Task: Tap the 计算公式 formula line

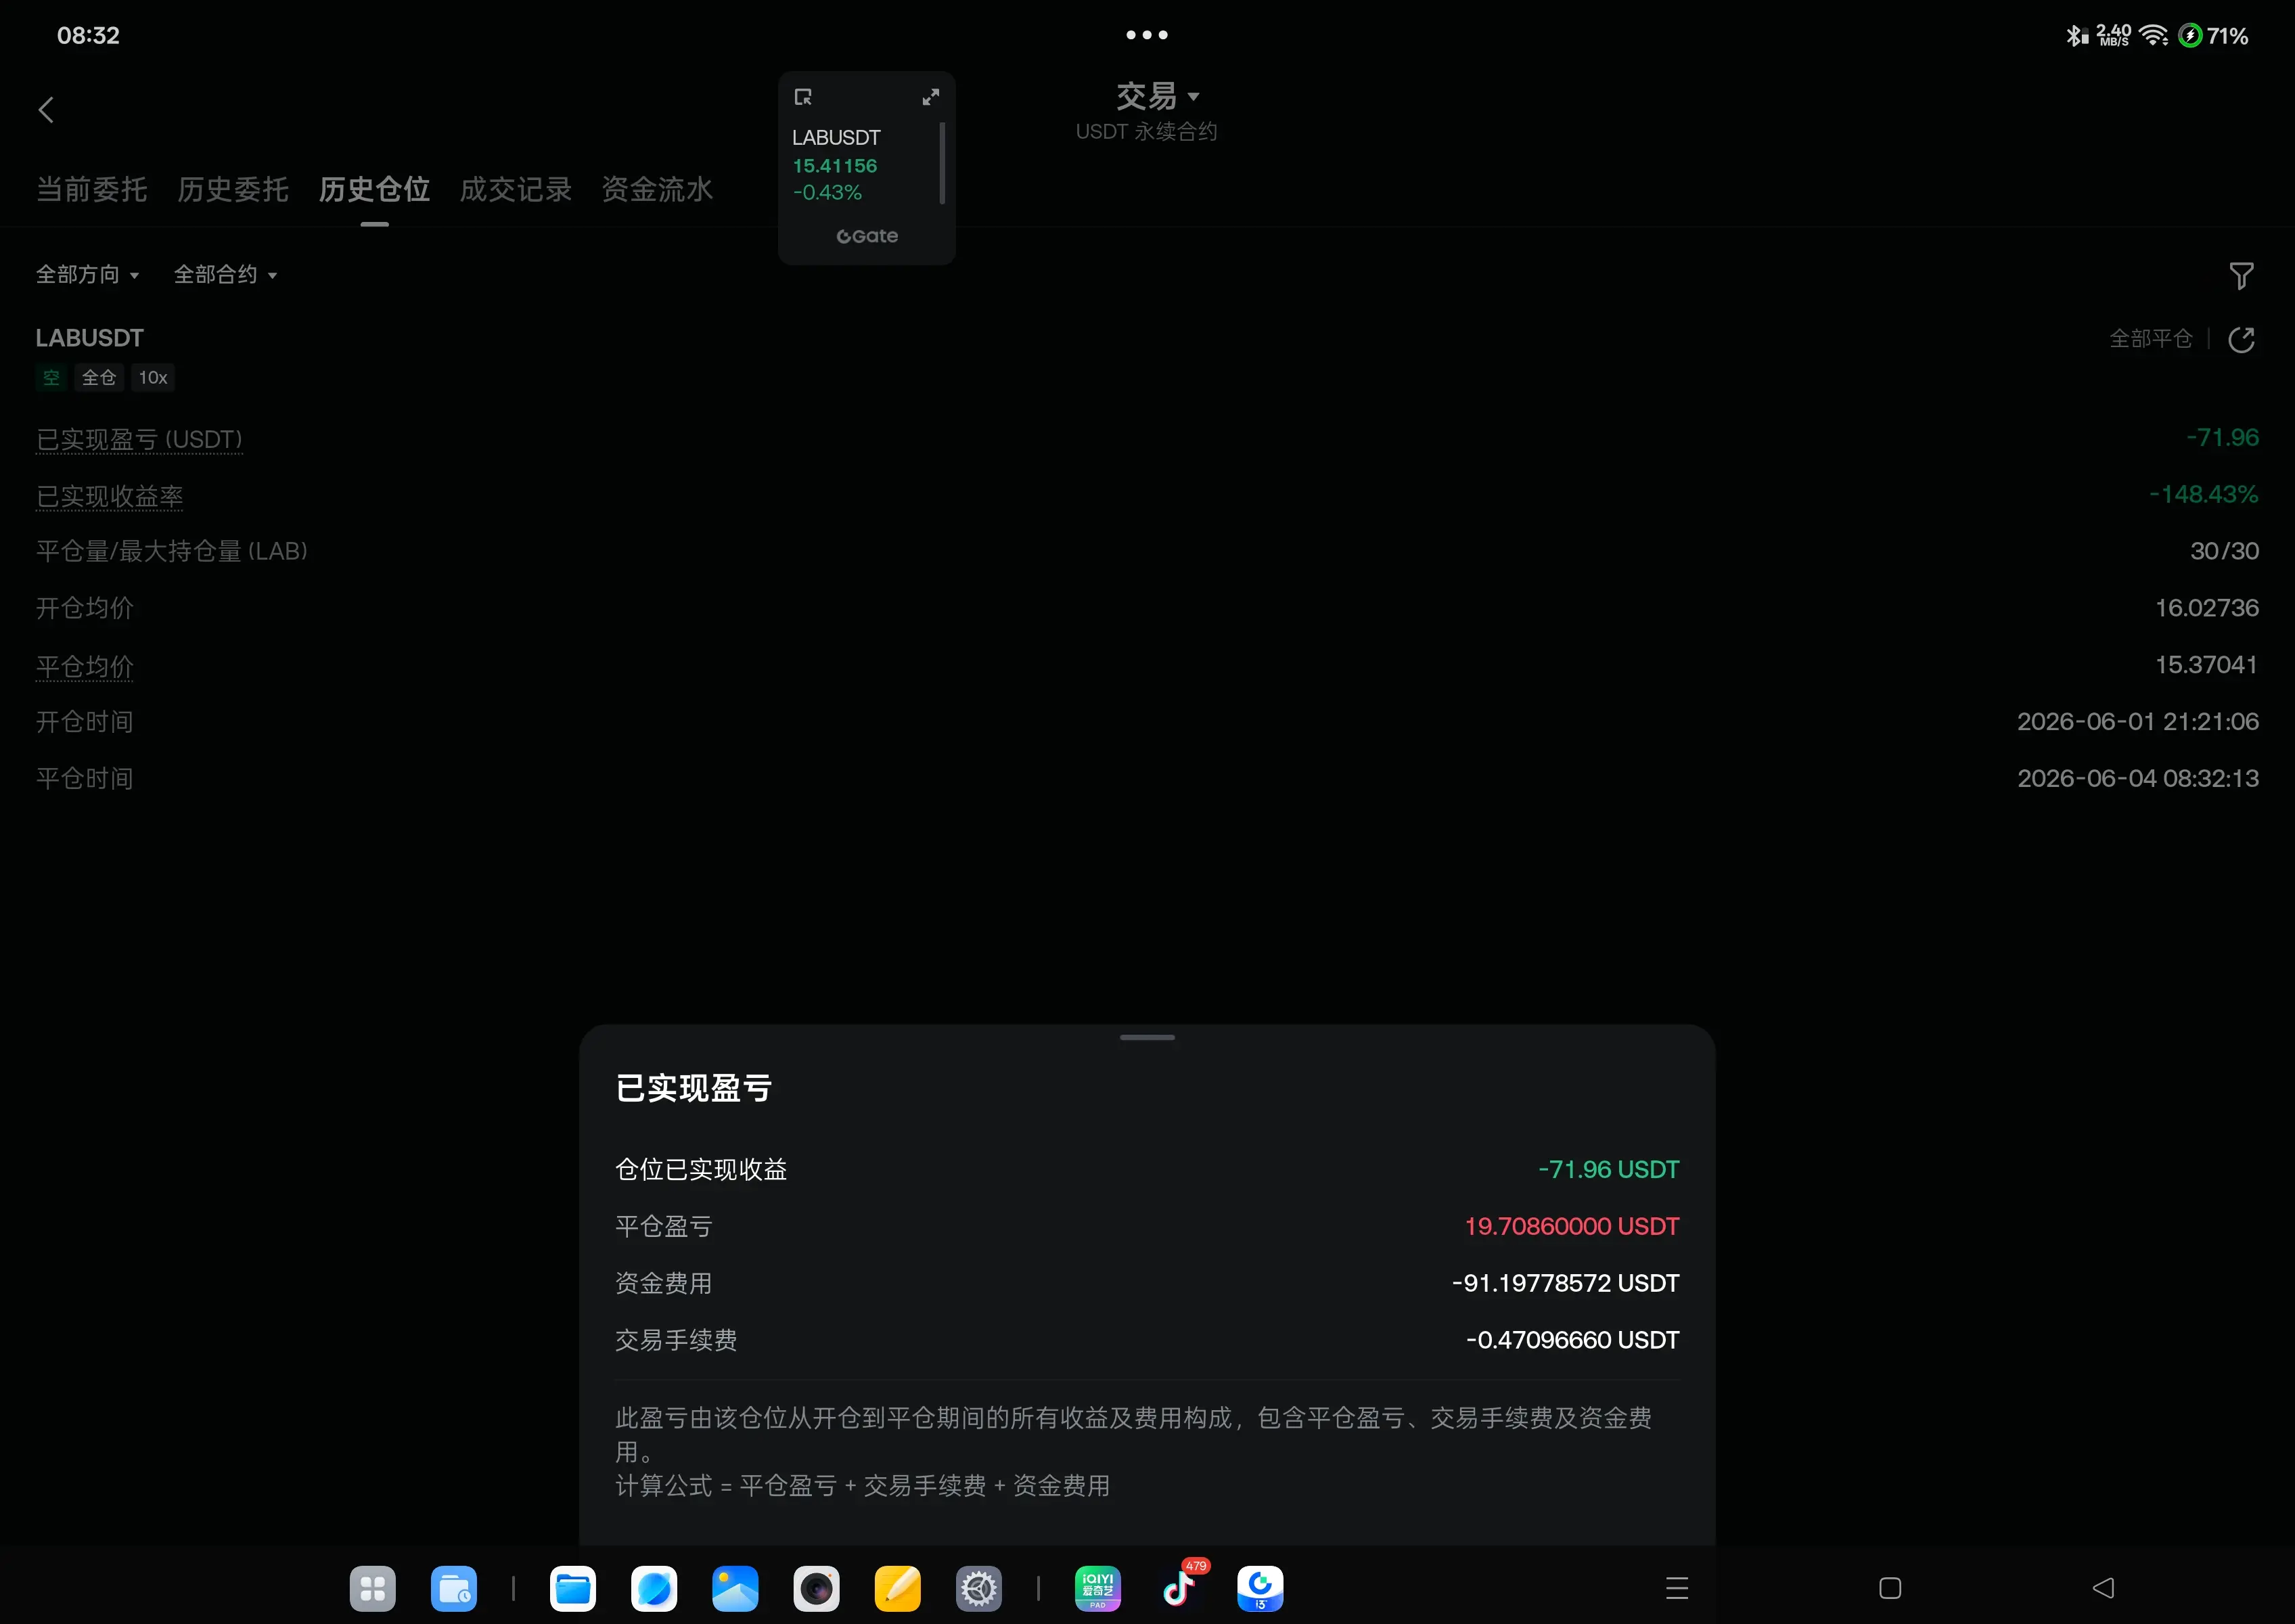Action: (x=862, y=1486)
